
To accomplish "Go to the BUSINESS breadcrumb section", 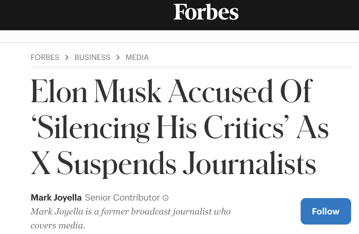I will [92, 57].
